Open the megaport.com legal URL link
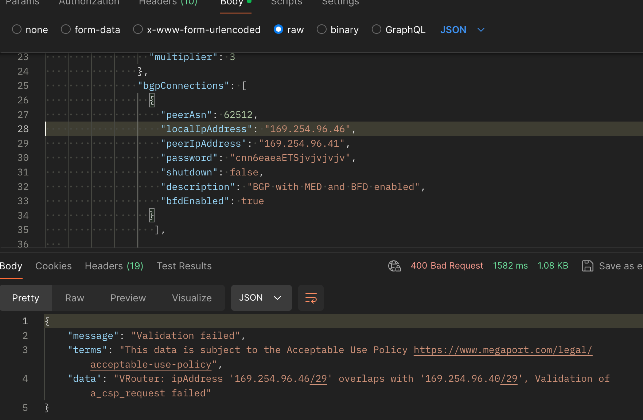Screen dimensions: 643x420 pyautogui.click(x=503, y=350)
